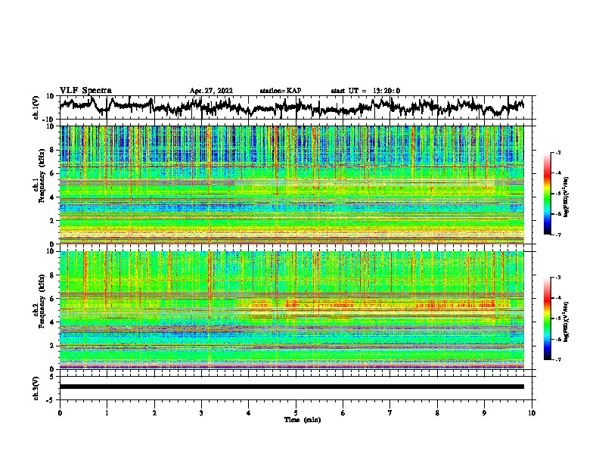This screenshot has height=463, width=599.
Task: Click time axis tick label "8"
Action: [437, 413]
